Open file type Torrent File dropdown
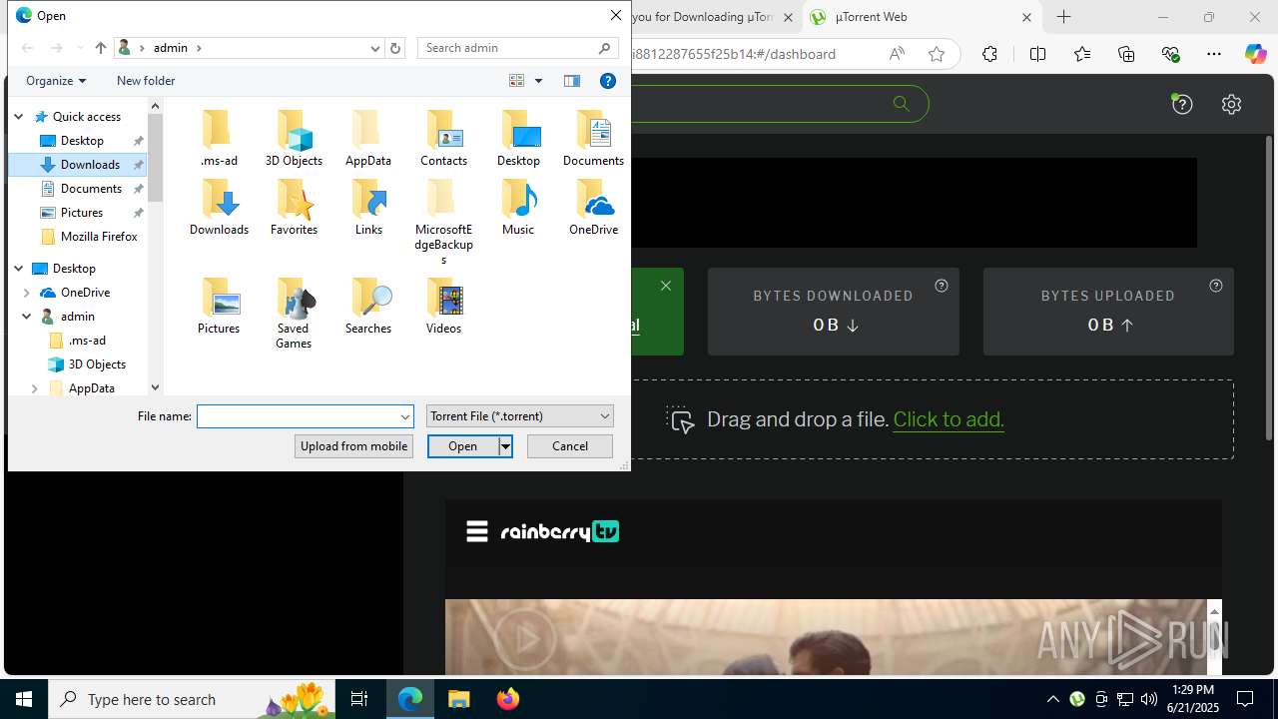The image size is (1278, 719). (x=519, y=416)
